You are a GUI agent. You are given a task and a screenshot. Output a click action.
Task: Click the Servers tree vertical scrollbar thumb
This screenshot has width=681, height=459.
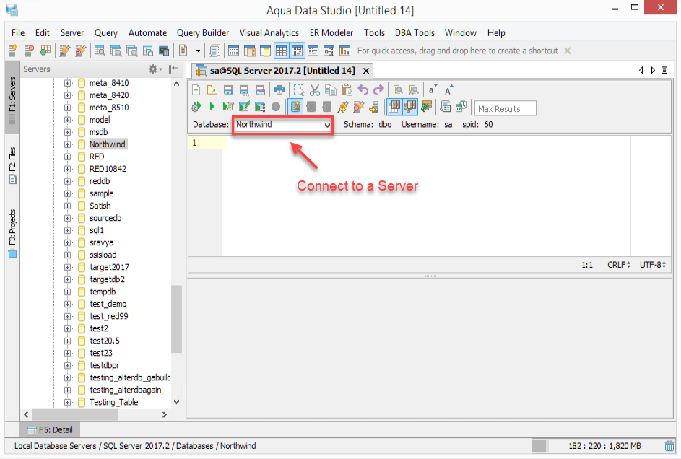point(176,319)
